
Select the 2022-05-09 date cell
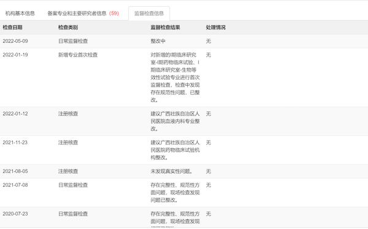click(x=15, y=41)
